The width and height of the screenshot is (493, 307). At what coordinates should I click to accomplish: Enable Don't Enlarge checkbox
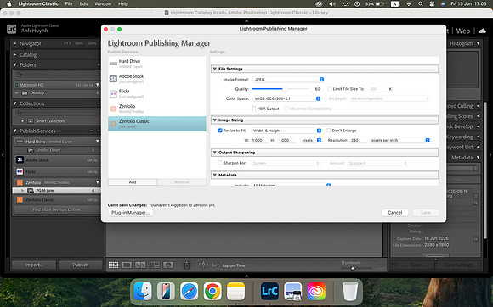pyautogui.click(x=329, y=131)
